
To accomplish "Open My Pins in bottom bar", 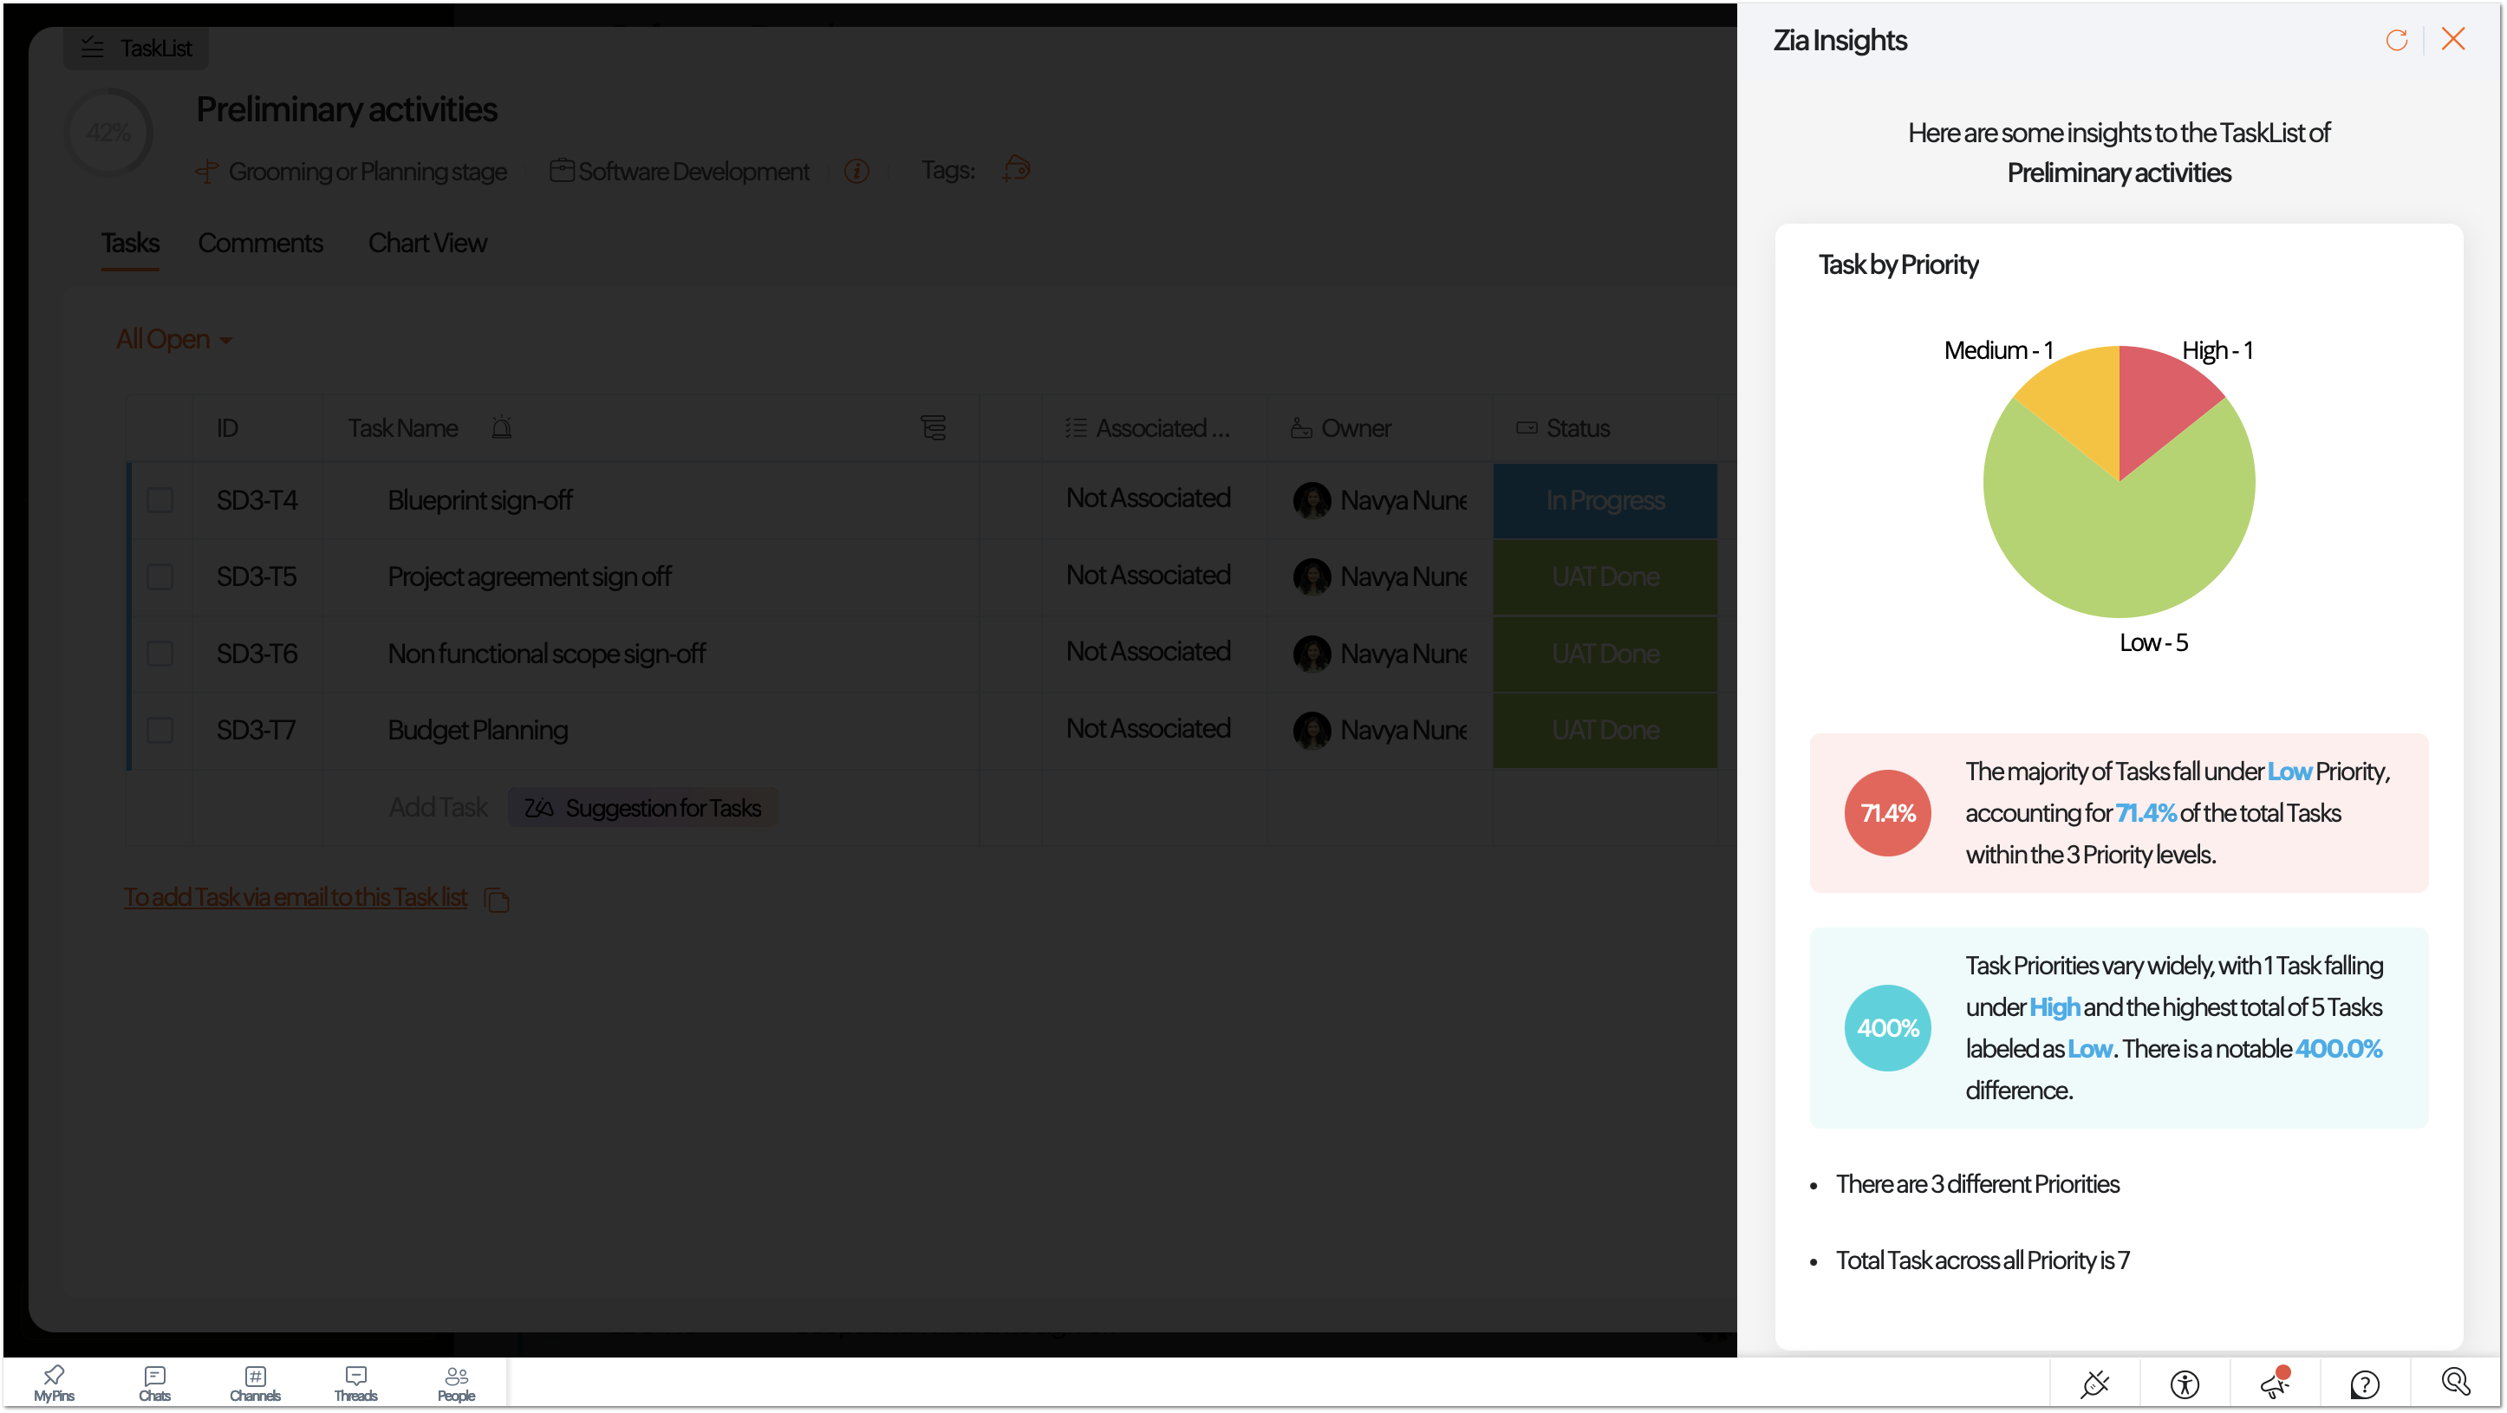I will click(54, 1382).
